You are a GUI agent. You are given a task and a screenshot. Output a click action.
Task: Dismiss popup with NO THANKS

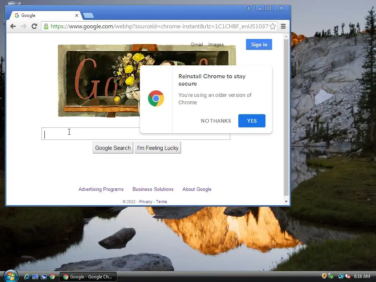pos(216,121)
